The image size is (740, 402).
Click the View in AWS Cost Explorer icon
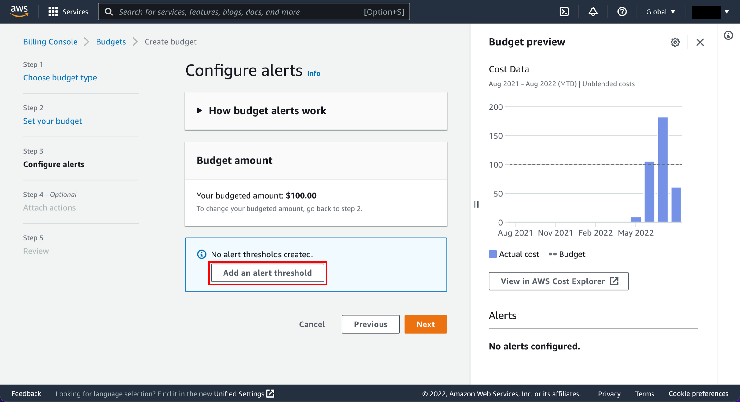click(x=615, y=281)
